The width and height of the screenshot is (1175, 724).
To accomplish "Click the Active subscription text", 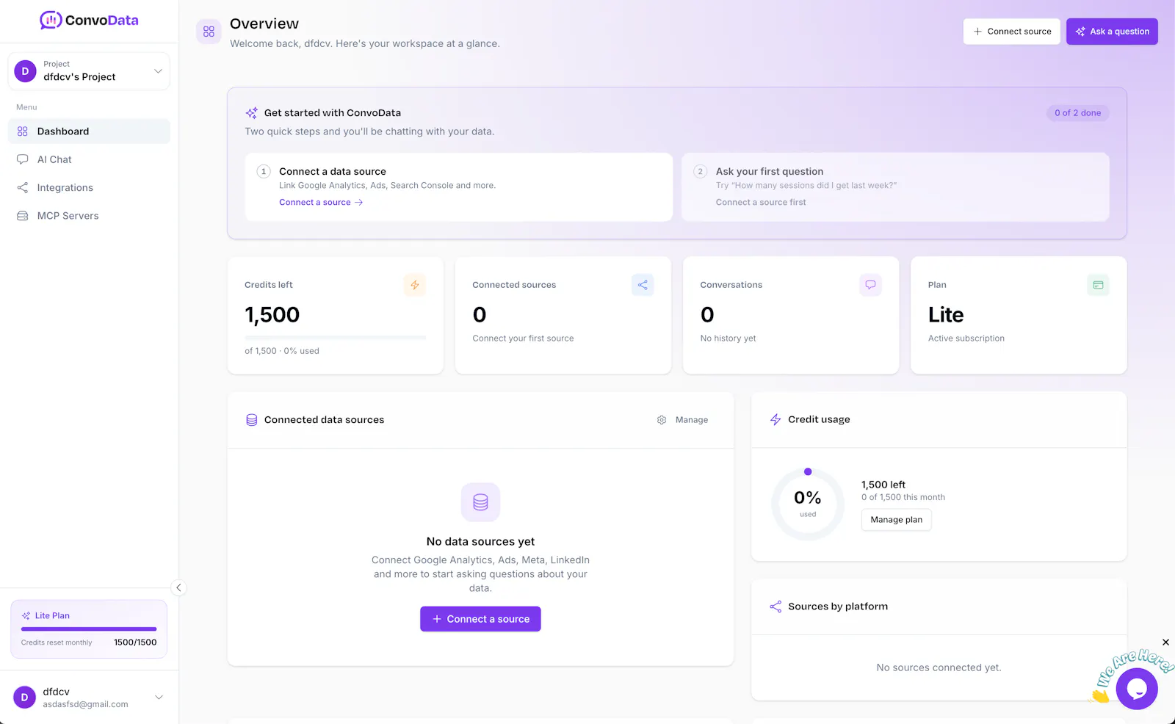I will click(966, 339).
